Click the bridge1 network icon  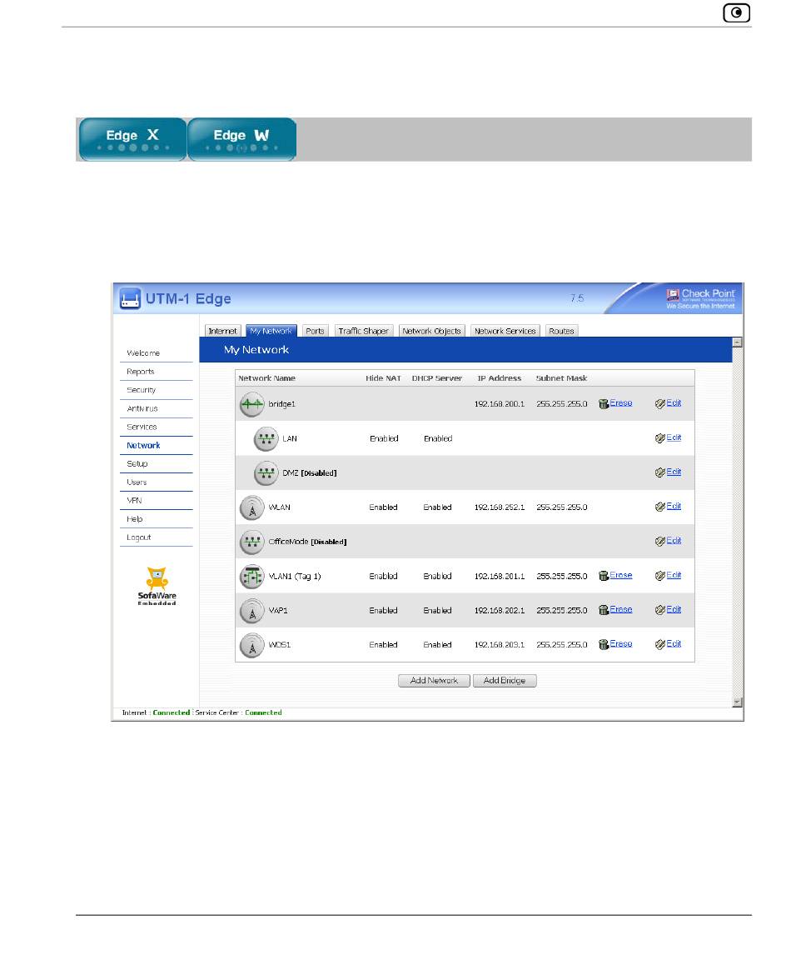pos(252,404)
